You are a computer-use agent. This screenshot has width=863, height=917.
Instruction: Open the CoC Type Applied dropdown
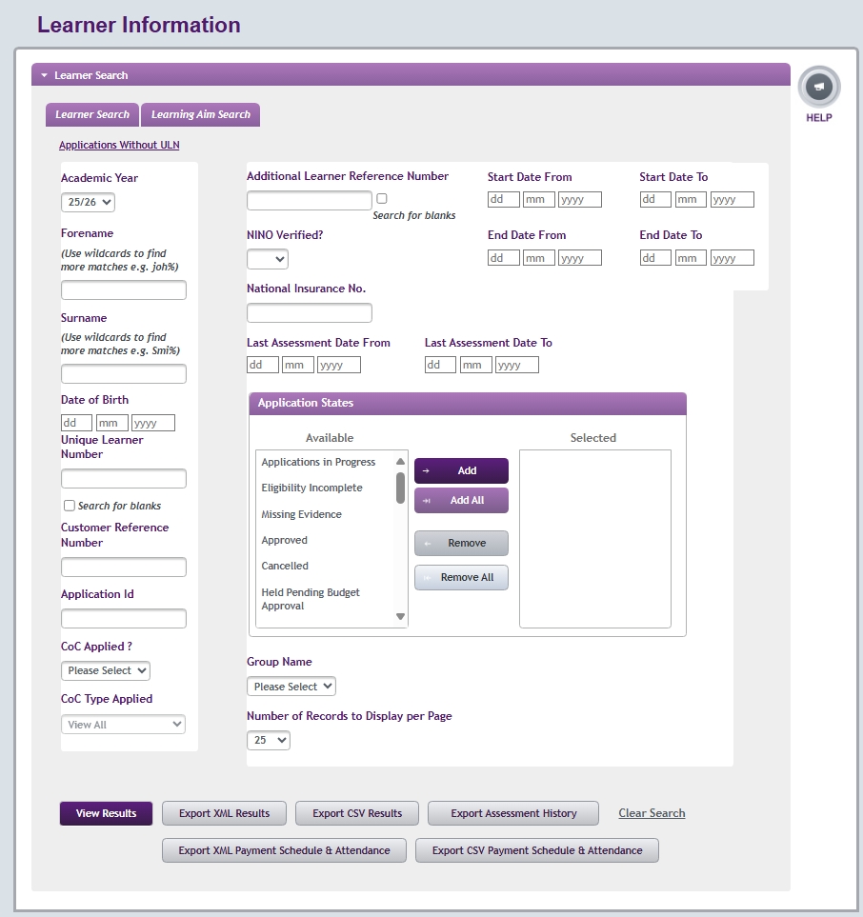click(123, 724)
